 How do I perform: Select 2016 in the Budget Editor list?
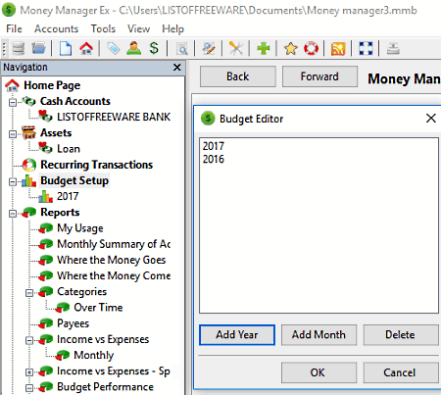[214, 159]
